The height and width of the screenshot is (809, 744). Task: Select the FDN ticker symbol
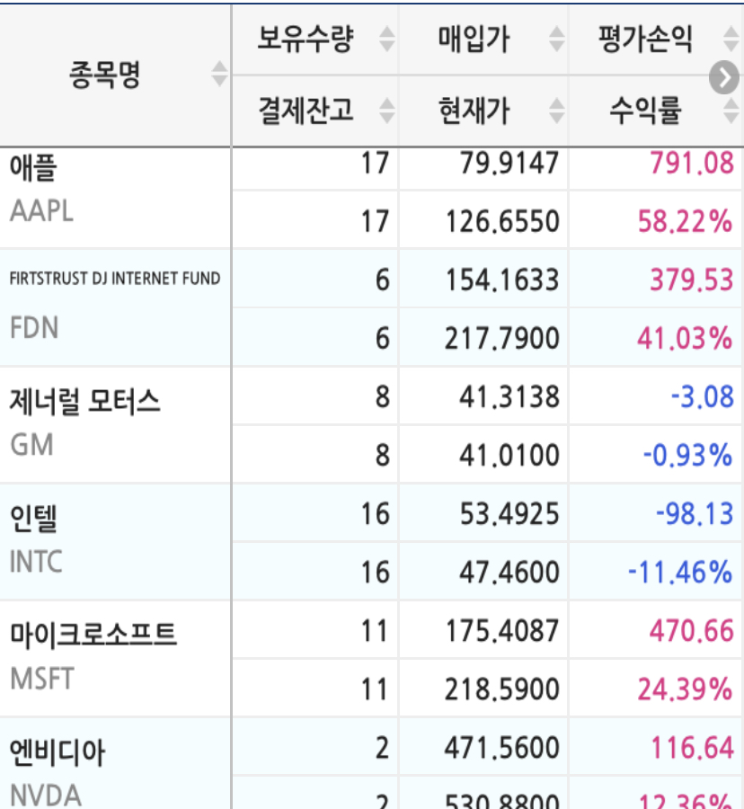34,327
